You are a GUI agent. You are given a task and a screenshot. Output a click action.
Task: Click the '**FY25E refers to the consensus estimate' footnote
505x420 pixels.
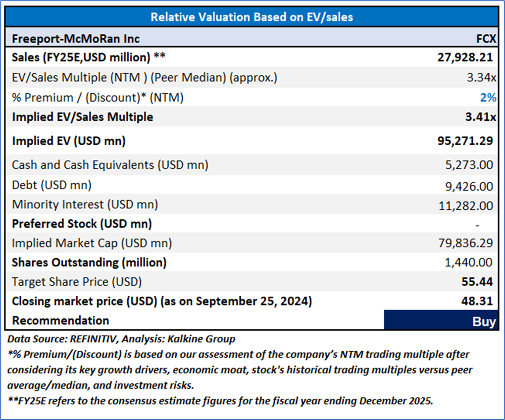(220, 401)
